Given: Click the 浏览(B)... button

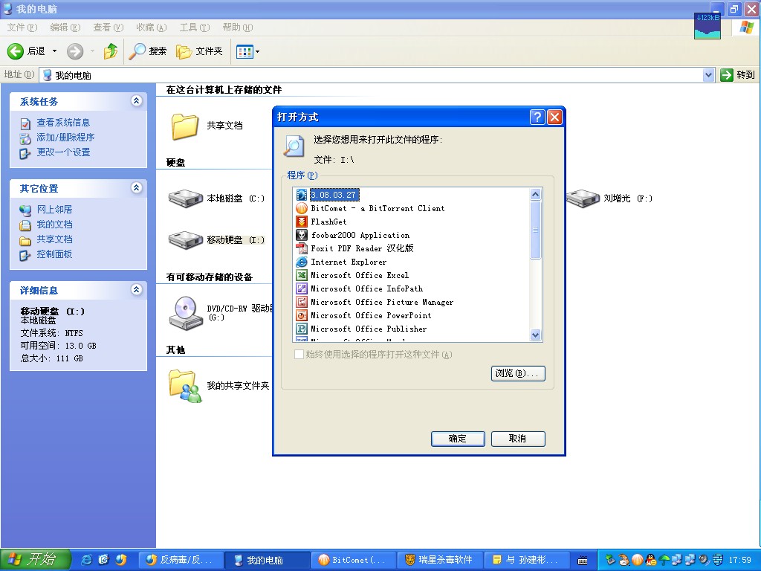Looking at the screenshot, I should (518, 373).
